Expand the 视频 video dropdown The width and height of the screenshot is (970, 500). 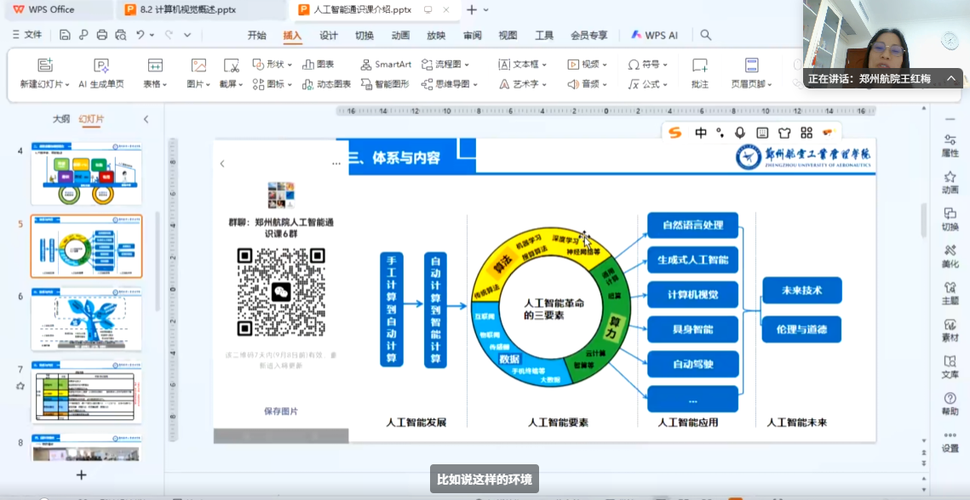pos(606,65)
